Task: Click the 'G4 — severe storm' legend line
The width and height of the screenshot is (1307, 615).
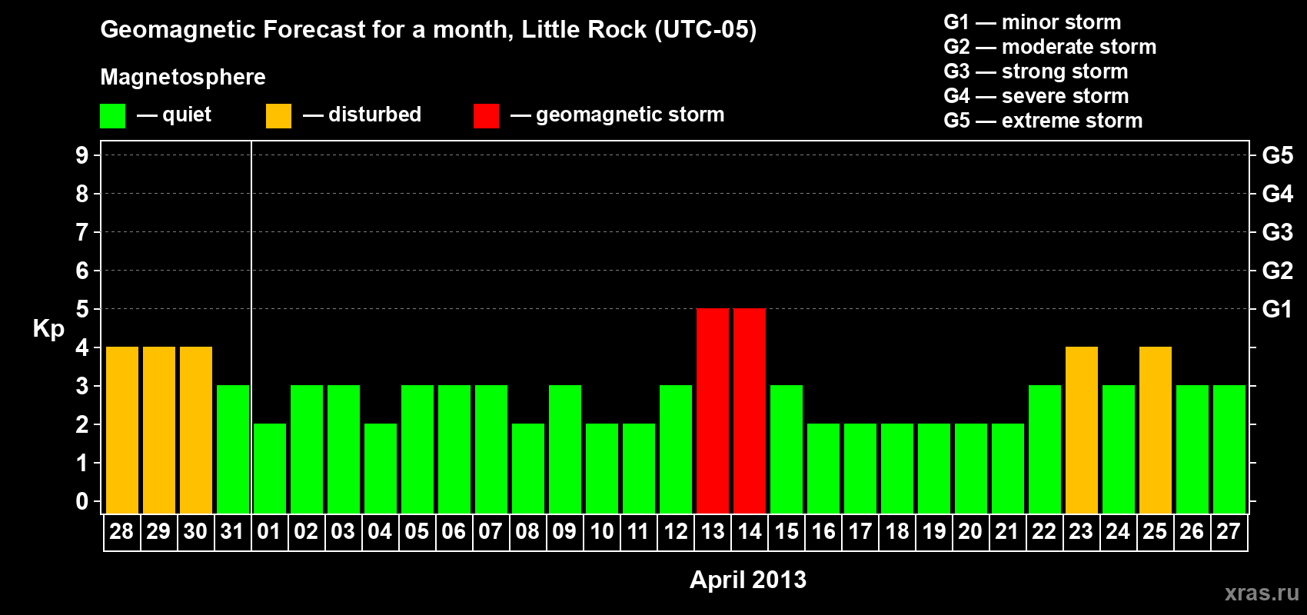Action: pos(1036,96)
